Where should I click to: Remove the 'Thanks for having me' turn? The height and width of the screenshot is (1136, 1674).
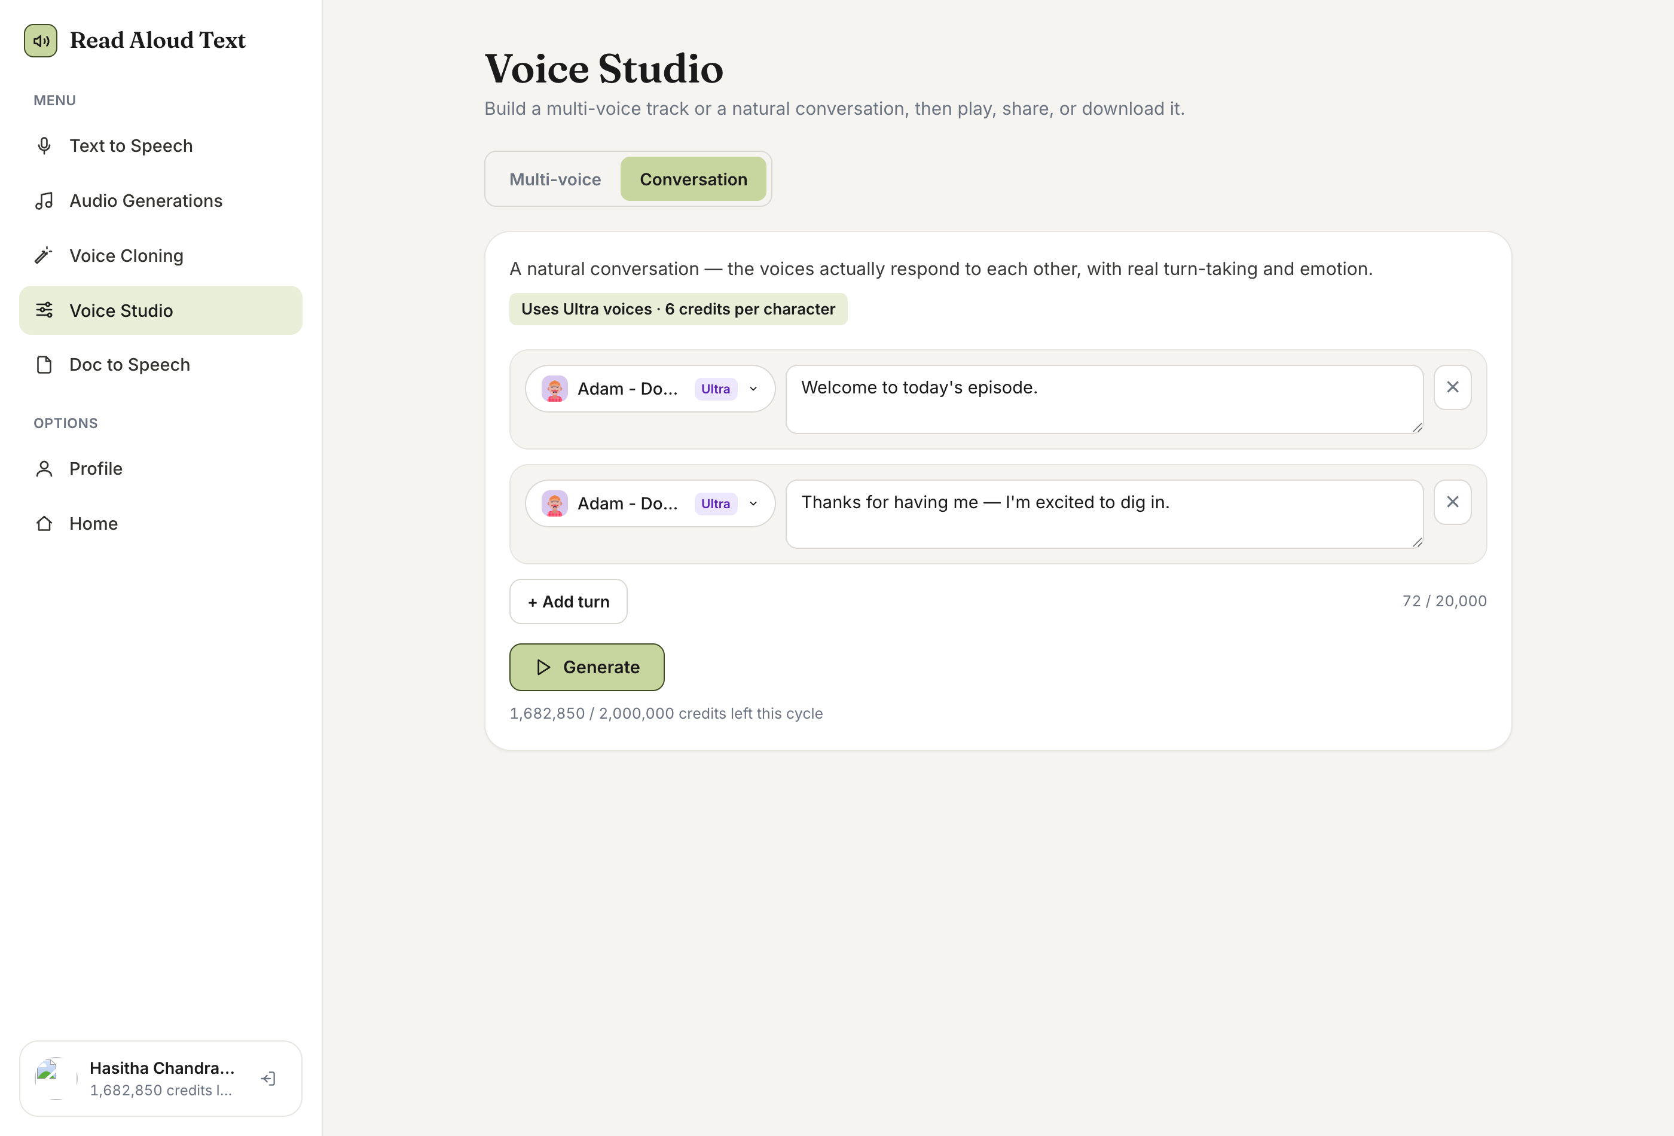pyautogui.click(x=1452, y=502)
